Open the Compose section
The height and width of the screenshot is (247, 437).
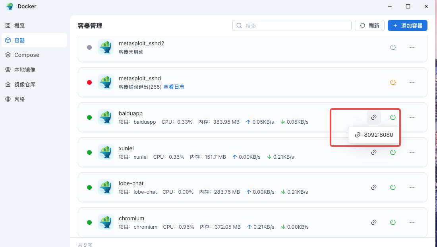[34, 55]
